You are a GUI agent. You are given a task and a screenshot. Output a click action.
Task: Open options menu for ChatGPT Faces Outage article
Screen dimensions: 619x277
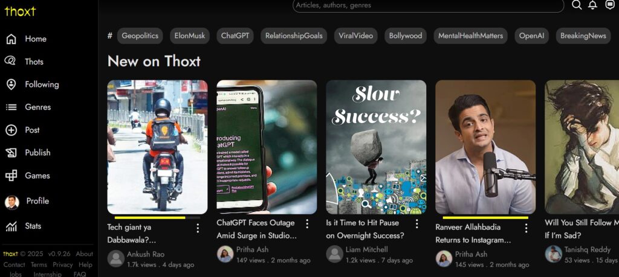point(307,224)
